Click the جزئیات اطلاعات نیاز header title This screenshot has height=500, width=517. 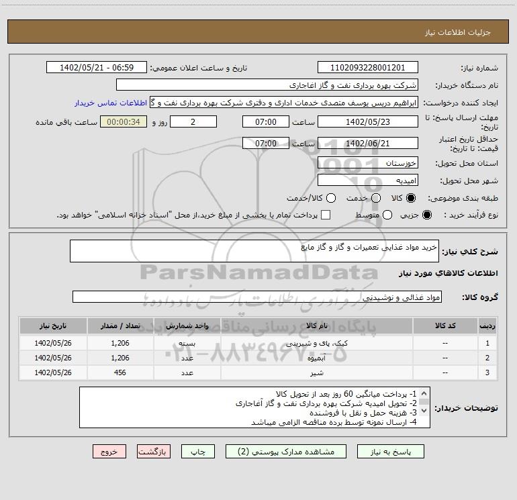pos(458,32)
